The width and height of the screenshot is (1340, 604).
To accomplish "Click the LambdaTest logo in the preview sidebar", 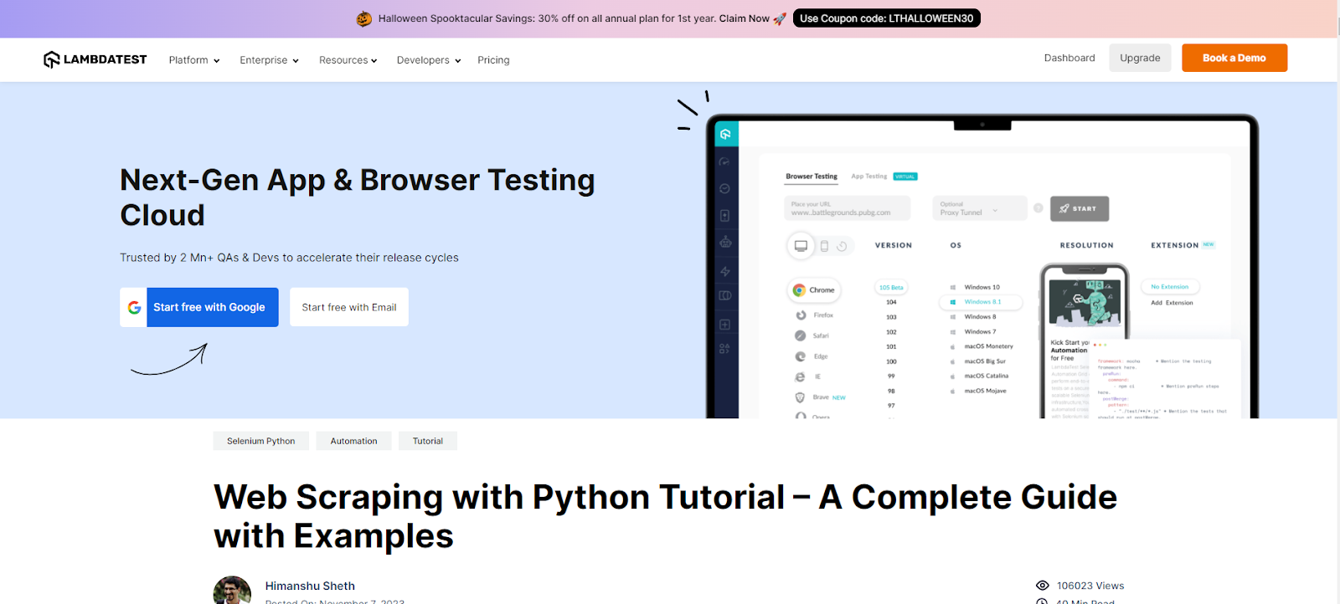I will pos(725,134).
